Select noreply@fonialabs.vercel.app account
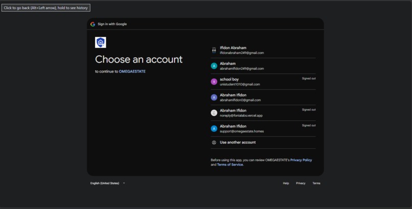412x209 pixels. tap(263, 113)
